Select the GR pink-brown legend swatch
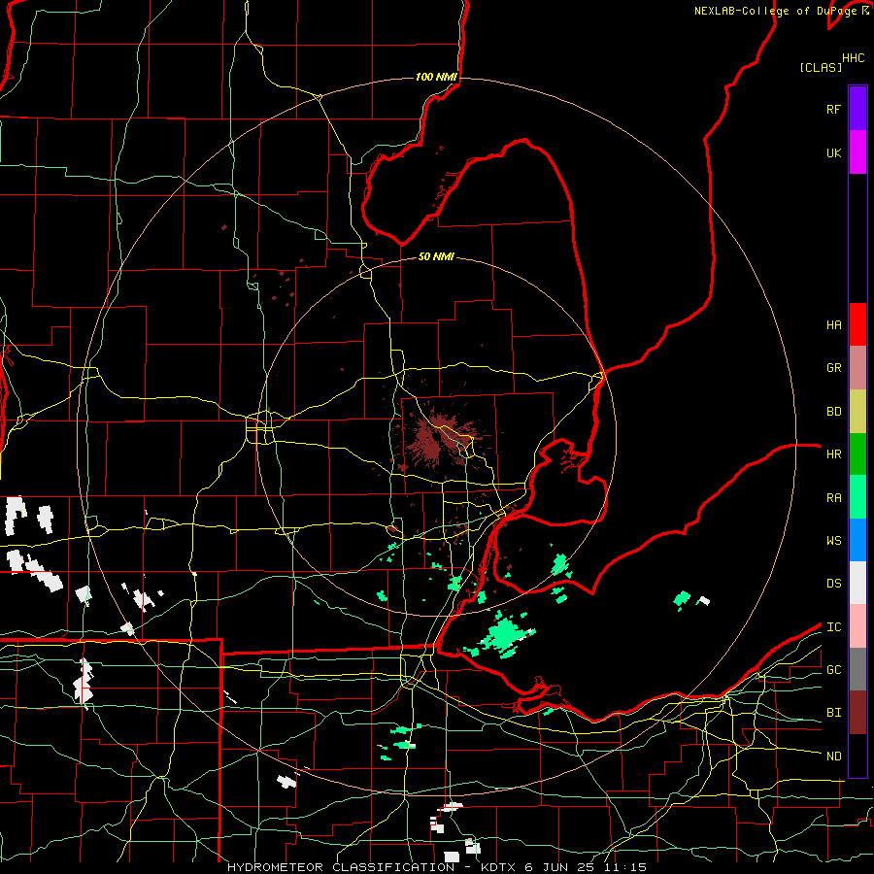 pyautogui.click(x=857, y=368)
